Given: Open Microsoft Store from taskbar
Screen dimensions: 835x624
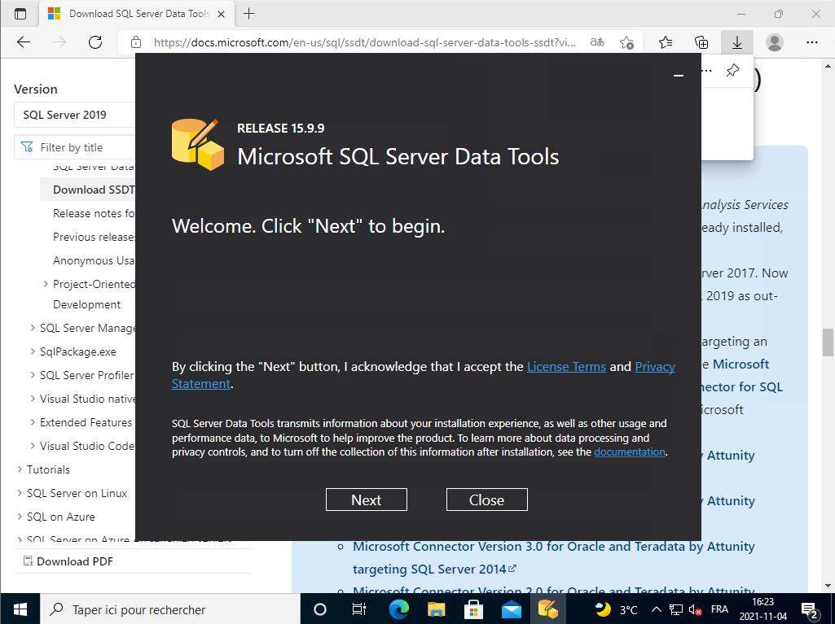Looking at the screenshot, I should click(473, 609).
